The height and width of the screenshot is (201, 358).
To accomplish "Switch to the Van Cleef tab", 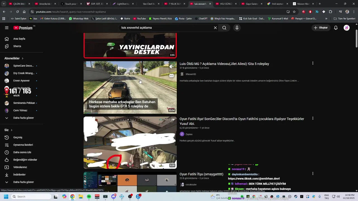I will (x=149, y=4).
